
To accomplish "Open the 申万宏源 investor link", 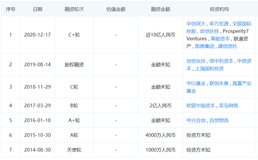I will pos(219,24).
